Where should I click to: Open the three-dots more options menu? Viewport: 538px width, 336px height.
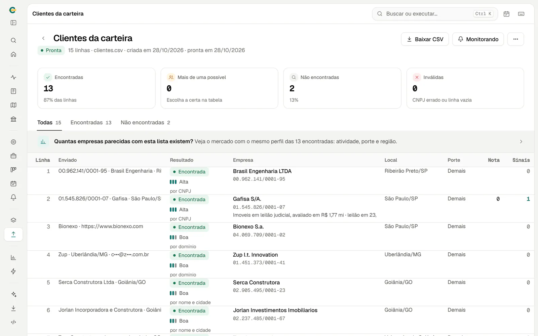515,39
